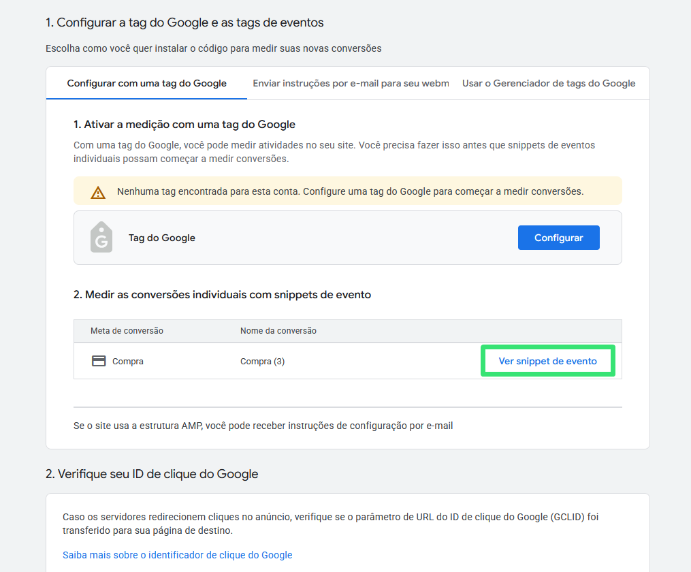Click the 'Nenhuma tag encontrada' warning message
The width and height of the screenshot is (691, 572).
(x=350, y=191)
